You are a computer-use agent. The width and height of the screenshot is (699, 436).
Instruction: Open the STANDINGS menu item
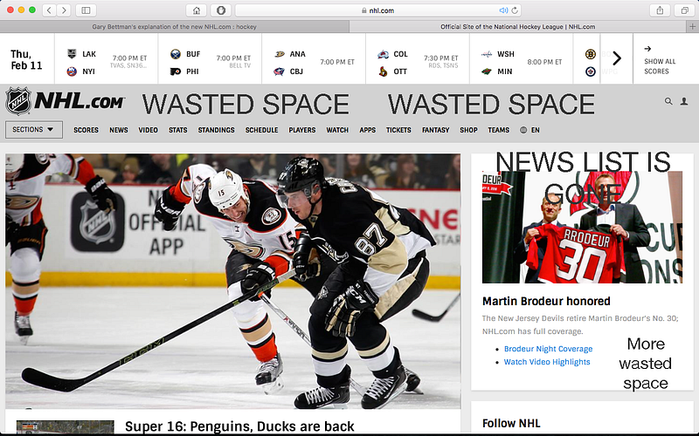pos(216,130)
